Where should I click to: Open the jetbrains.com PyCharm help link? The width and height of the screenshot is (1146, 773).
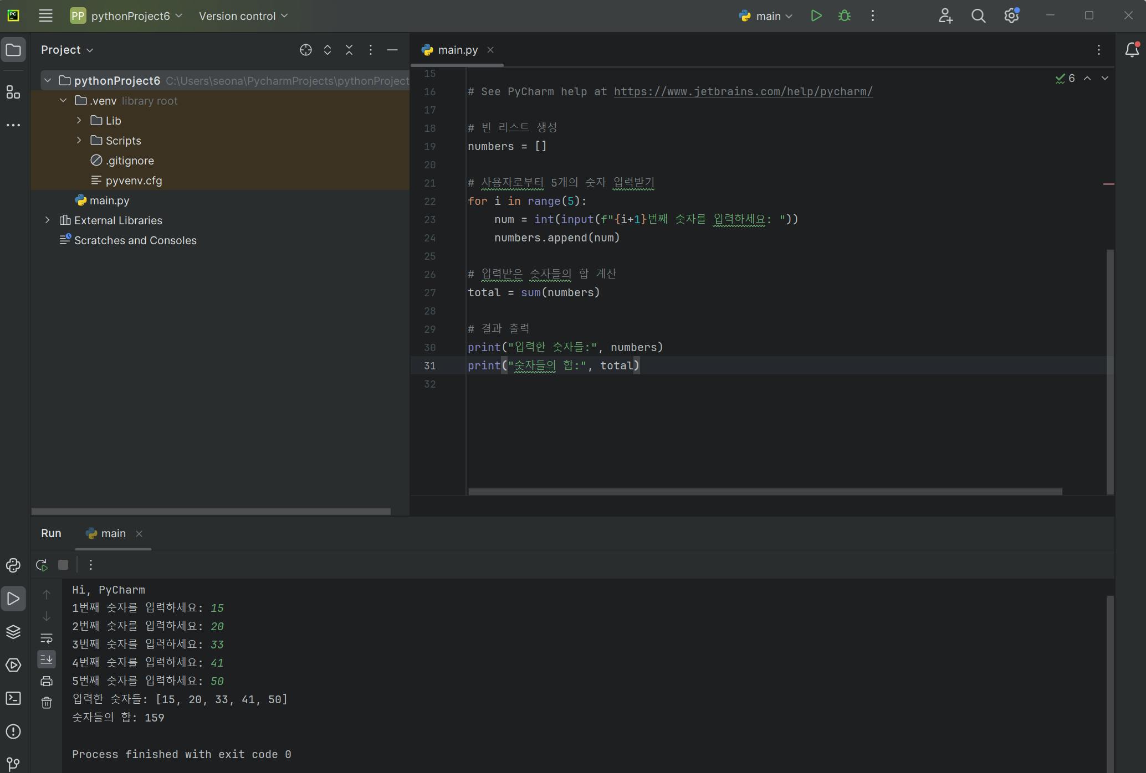[x=743, y=91]
